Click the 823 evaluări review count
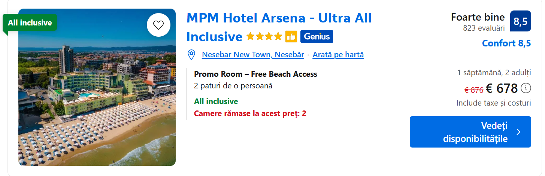Screen dimensions: 545x176 484,28
